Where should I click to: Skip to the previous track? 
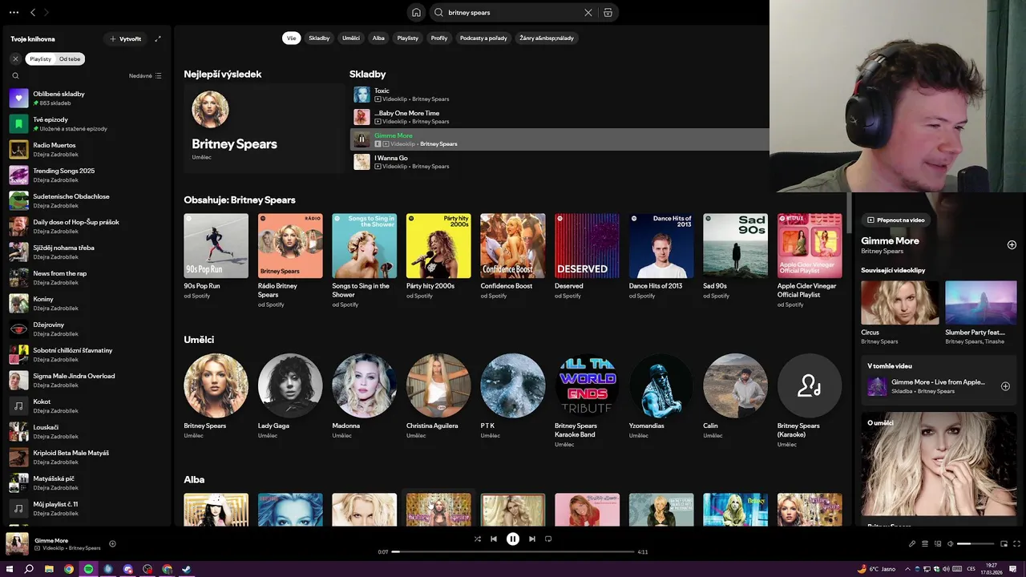coord(494,539)
